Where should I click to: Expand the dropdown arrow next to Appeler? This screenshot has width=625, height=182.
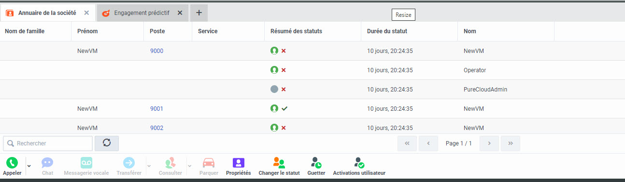[29, 166]
